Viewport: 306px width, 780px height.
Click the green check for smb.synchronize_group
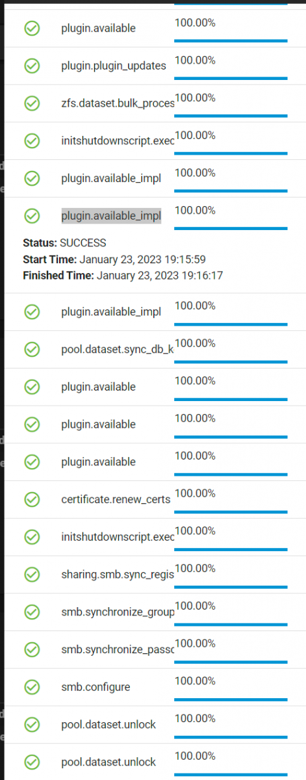[32, 612]
